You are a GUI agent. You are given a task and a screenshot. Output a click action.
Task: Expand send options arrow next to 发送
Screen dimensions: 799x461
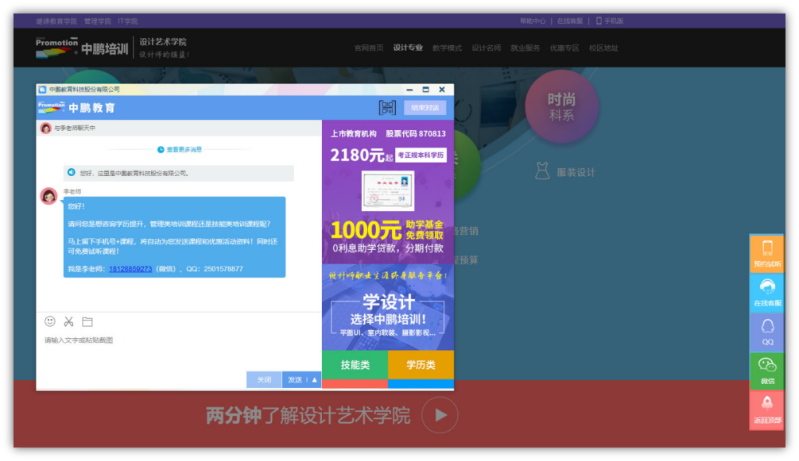(314, 379)
